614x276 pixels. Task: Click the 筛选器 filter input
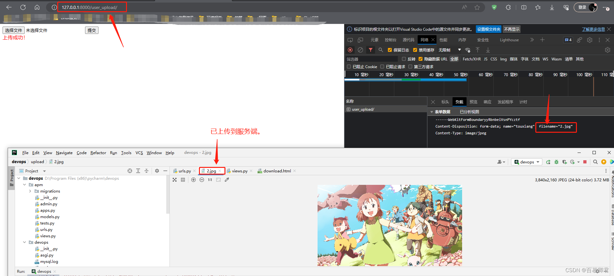click(x=372, y=59)
